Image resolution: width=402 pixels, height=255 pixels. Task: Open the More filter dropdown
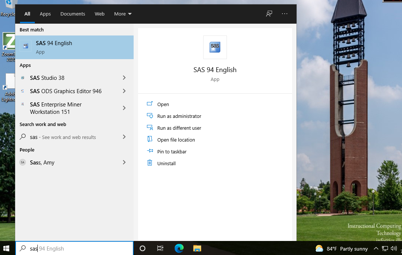(123, 14)
